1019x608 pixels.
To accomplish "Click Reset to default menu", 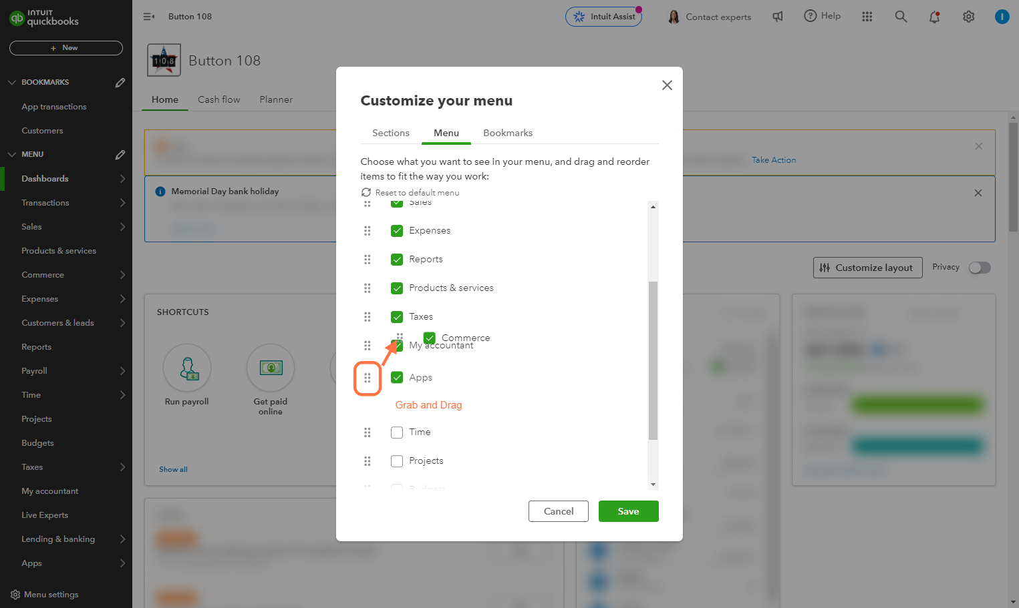I will [x=410, y=193].
